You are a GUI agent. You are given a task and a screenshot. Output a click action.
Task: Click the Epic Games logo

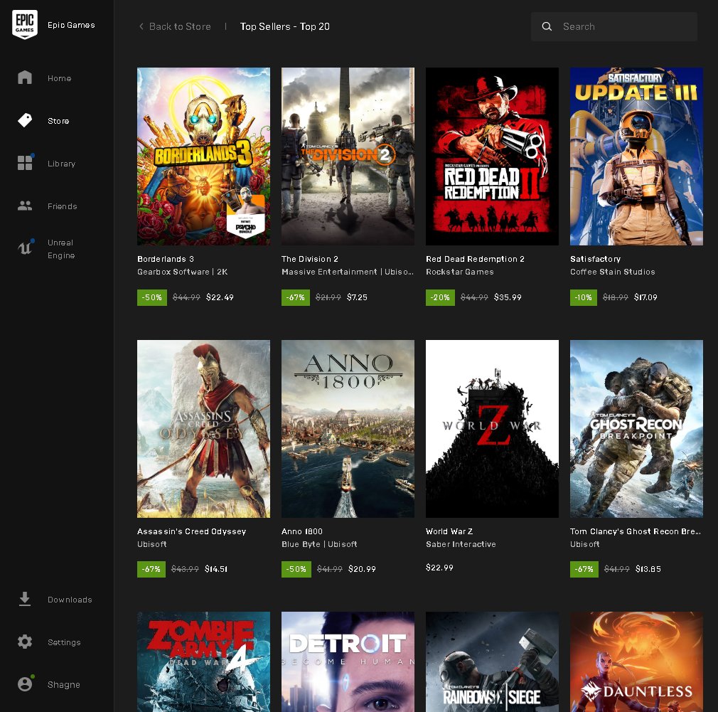[25, 24]
